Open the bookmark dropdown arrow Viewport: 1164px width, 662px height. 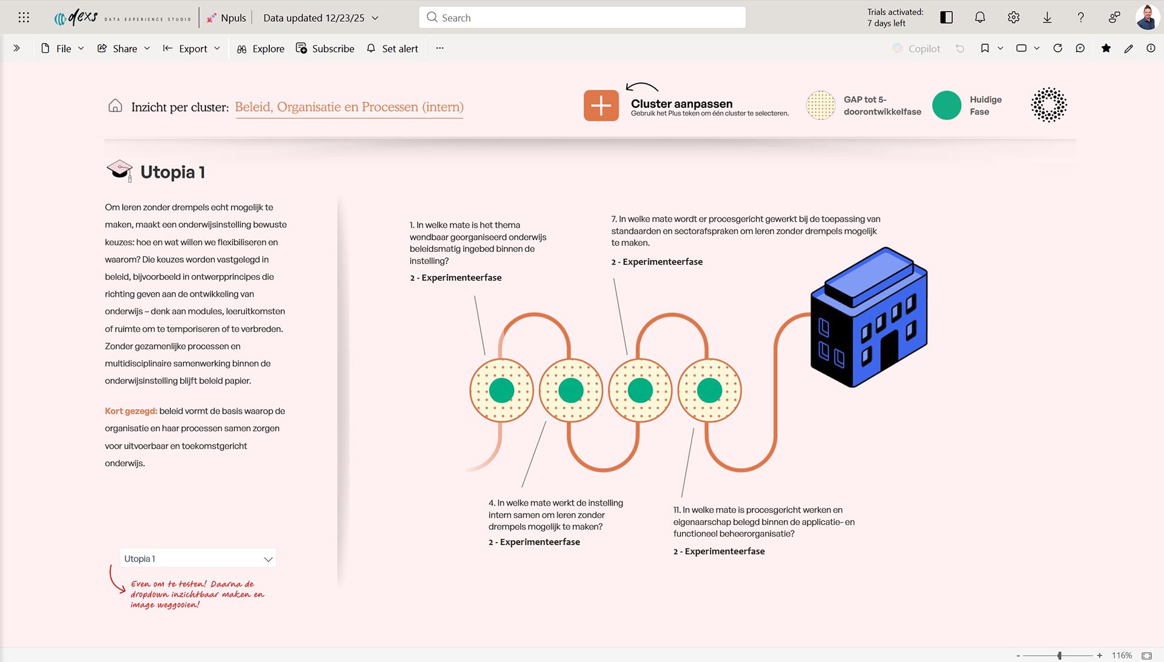click(x=1000, y=48)
